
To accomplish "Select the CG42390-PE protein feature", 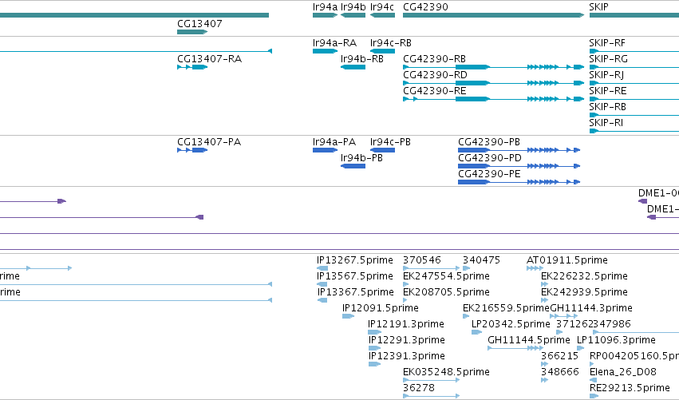I will pos(519,183).
